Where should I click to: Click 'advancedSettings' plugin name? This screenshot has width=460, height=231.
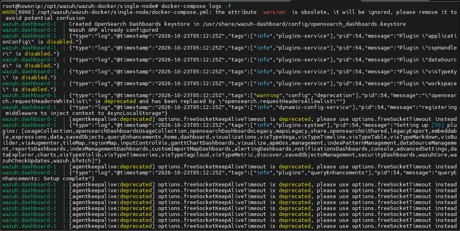(x=422, y=149)
